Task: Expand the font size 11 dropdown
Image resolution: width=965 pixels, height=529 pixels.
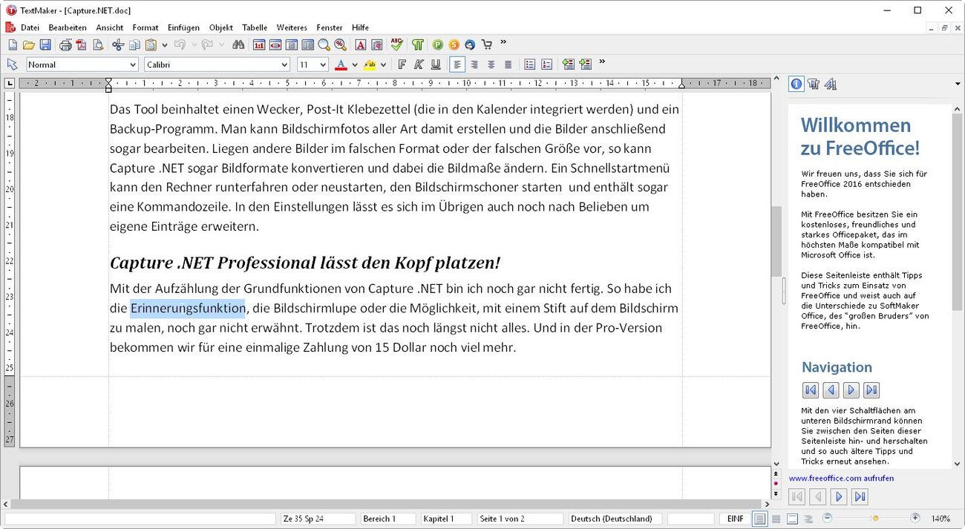Action: pos(322,65)
